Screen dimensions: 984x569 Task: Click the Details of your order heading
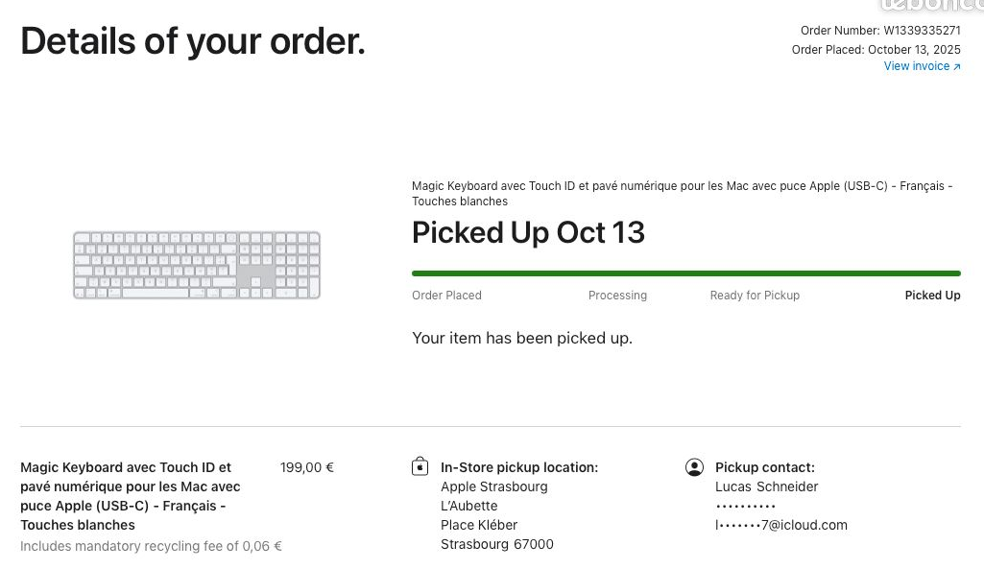pos(193,41)
